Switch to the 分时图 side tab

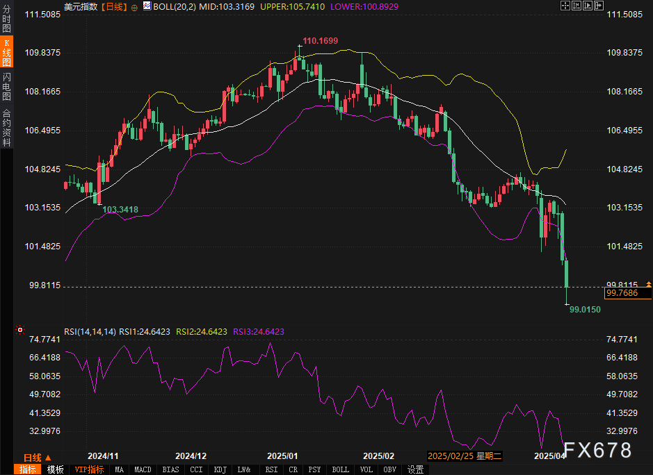pyautogui.click(x=6, y=15)
